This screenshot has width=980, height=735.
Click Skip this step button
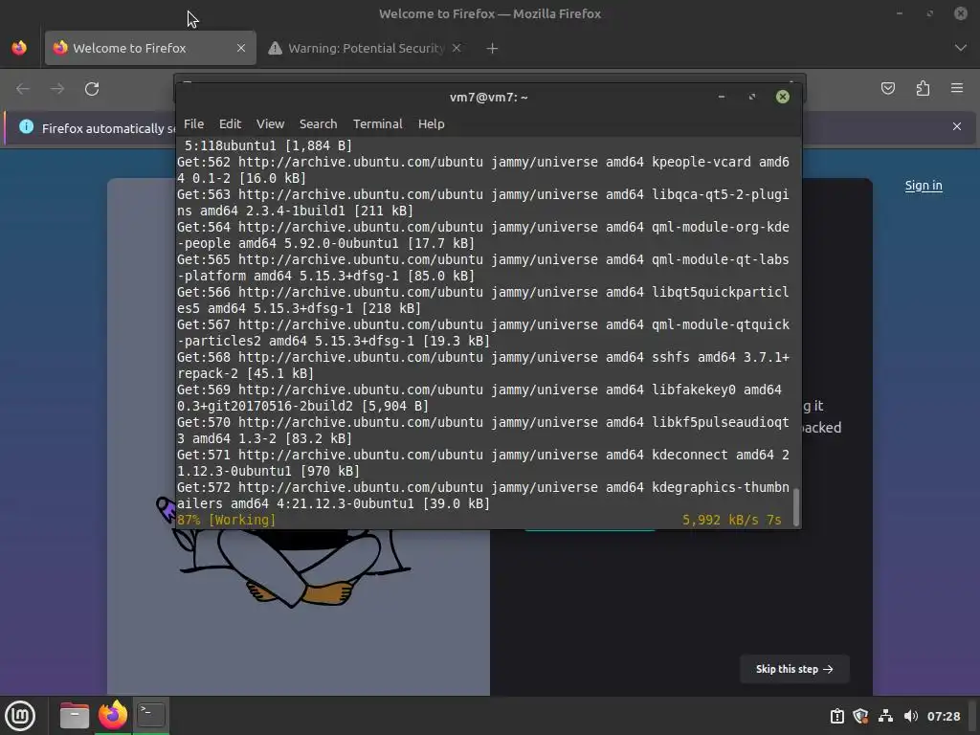click(x=794, y=669)
